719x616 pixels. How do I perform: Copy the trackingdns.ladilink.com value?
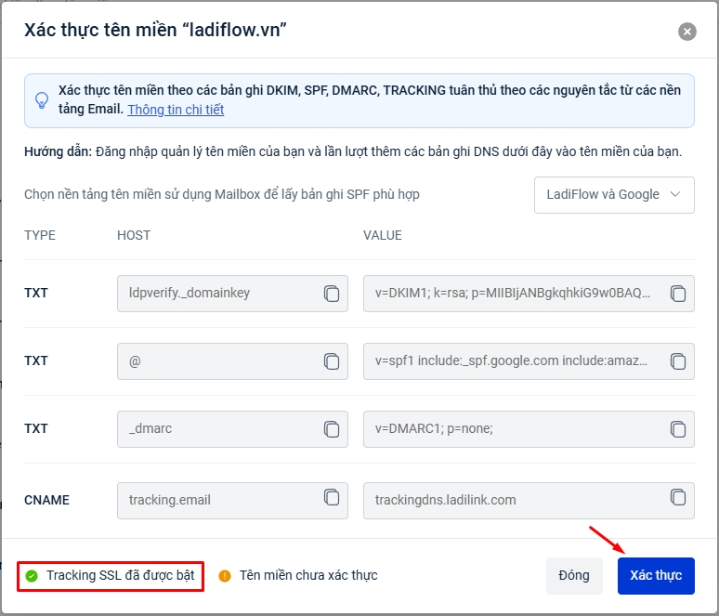tap(678, 496)
